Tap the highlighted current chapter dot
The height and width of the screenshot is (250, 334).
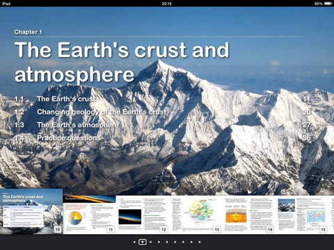coord(143,242)
